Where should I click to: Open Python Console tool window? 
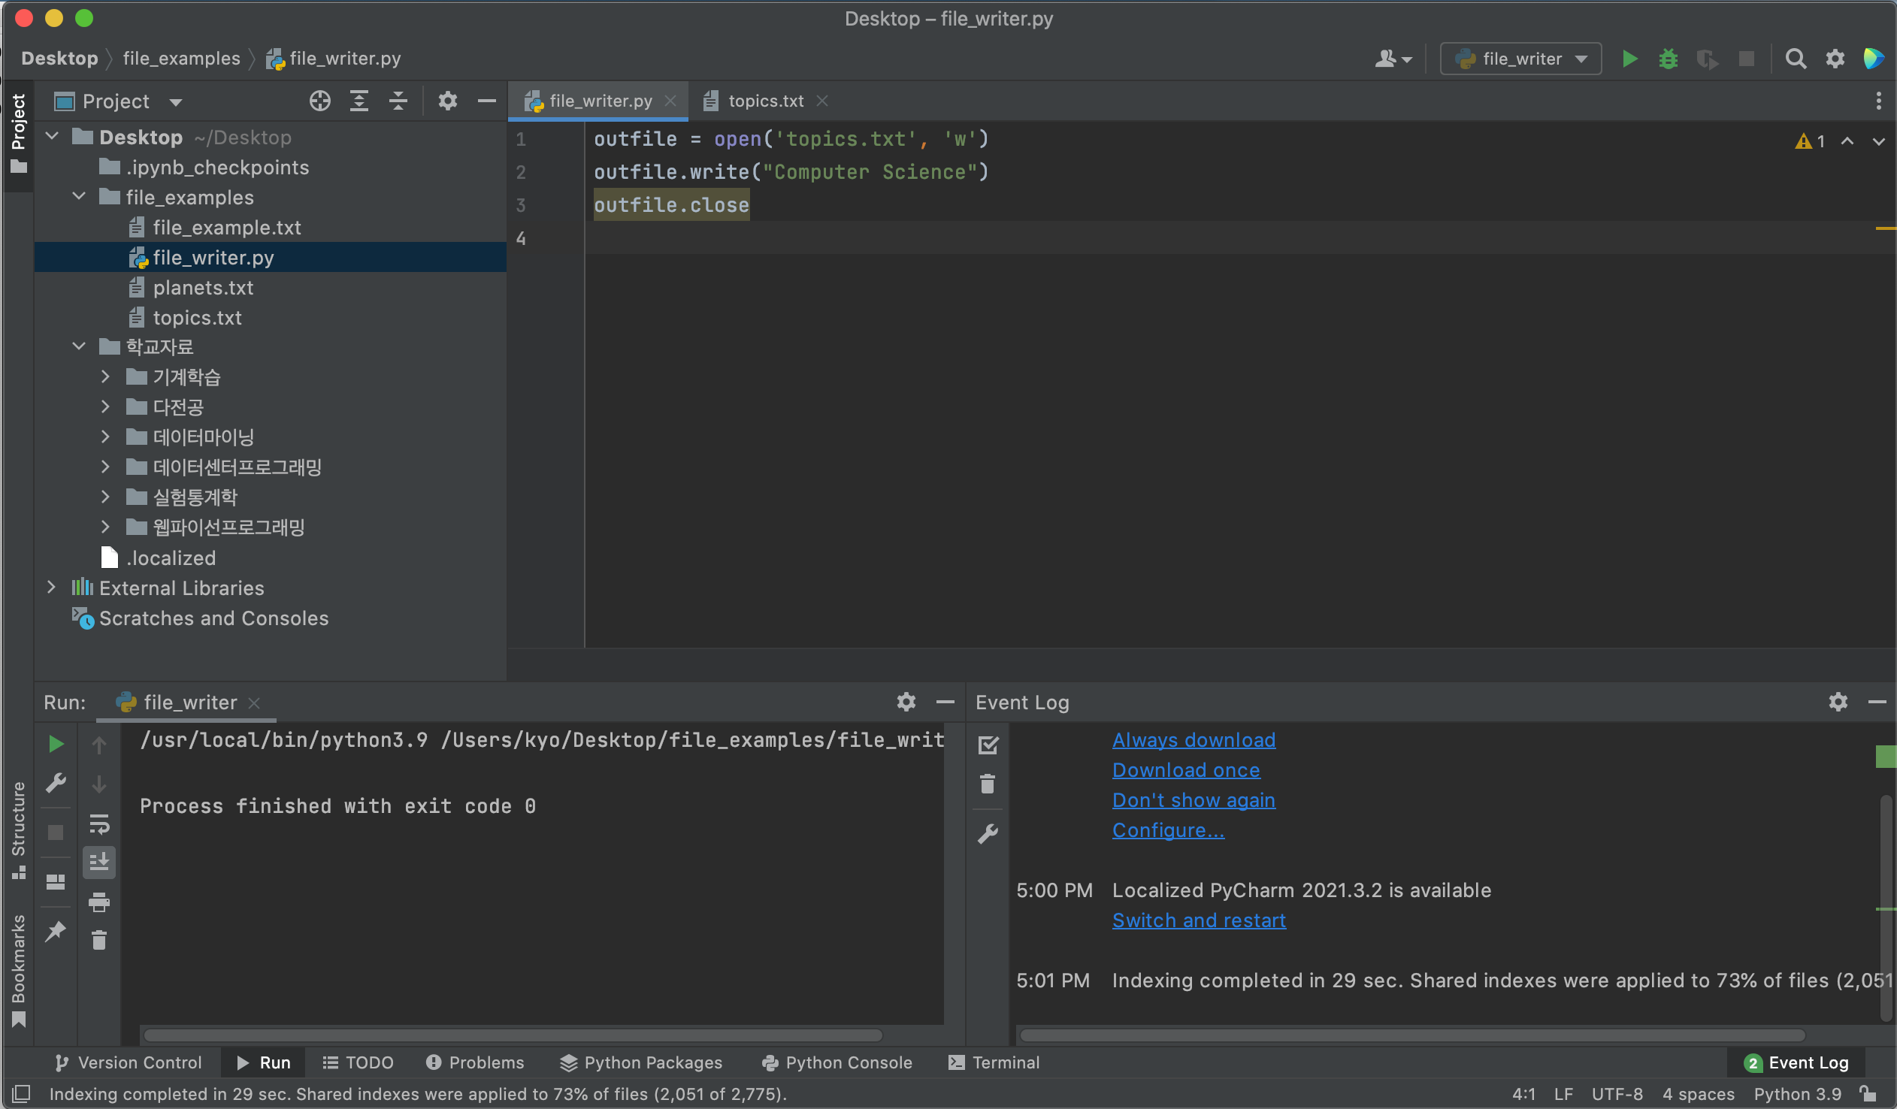(x=837, y=1062)
